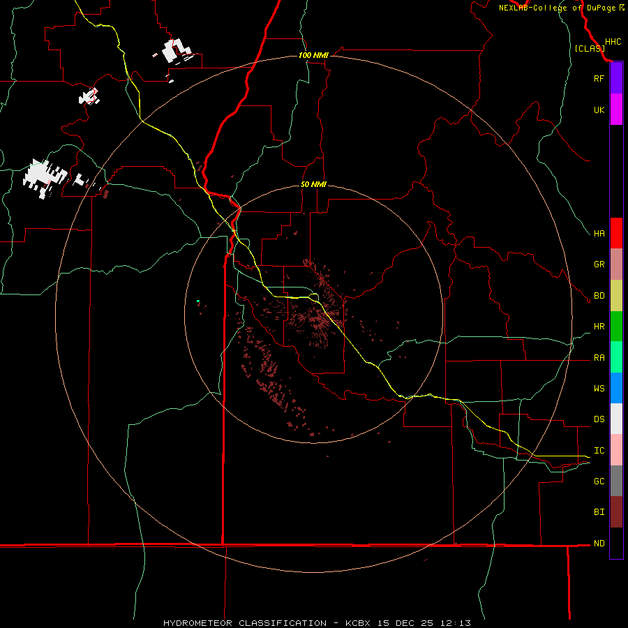Screen dimensions: 628x628
Task: Click the 50 NMI range ring label
Action: click(313, 184)
